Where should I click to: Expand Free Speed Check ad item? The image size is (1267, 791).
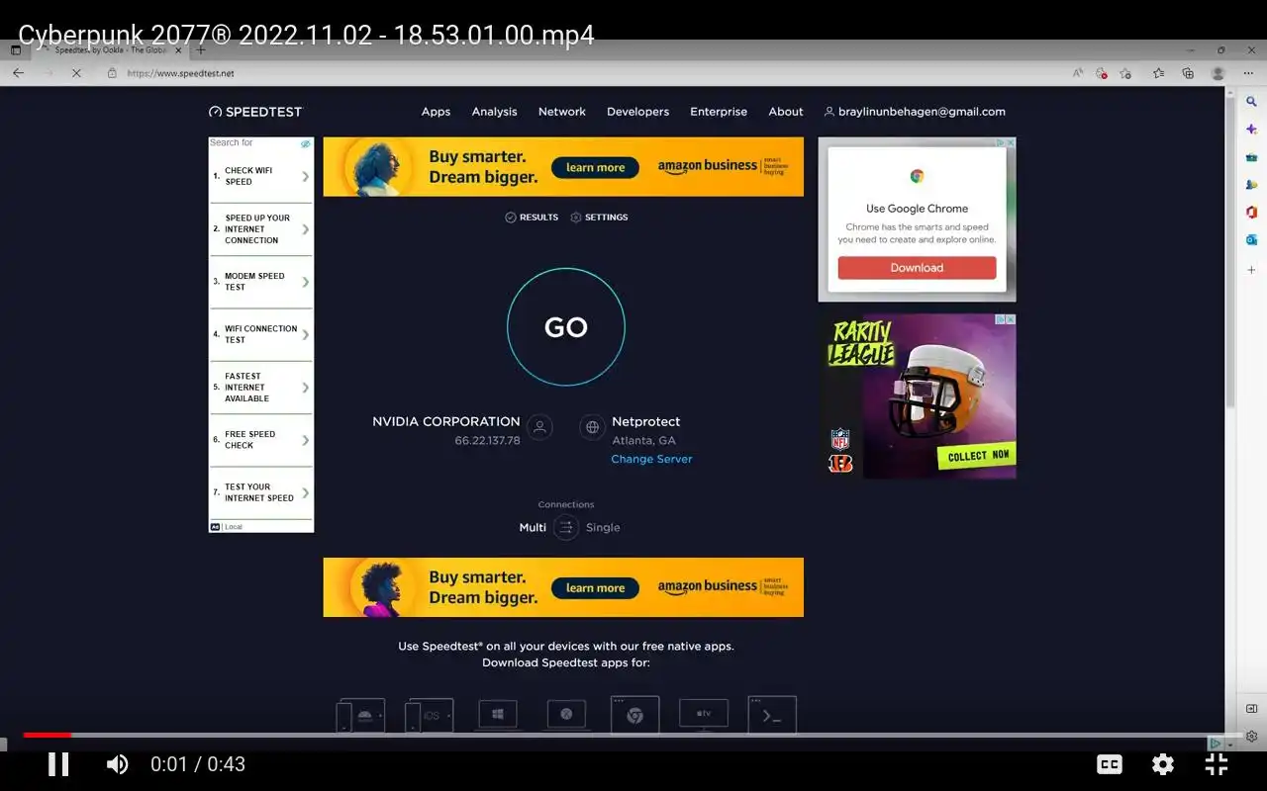point(261,440)
